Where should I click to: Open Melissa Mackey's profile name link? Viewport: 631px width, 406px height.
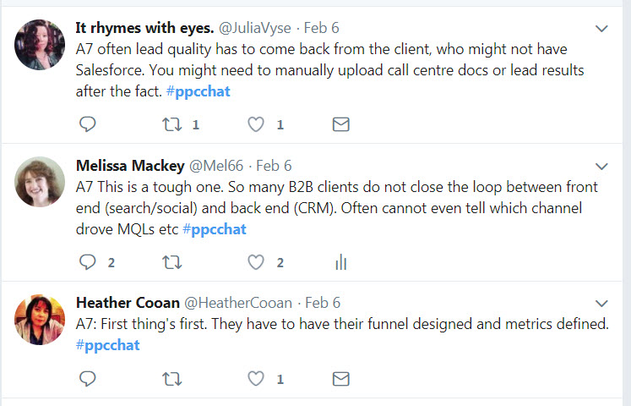tap(130, 166)
